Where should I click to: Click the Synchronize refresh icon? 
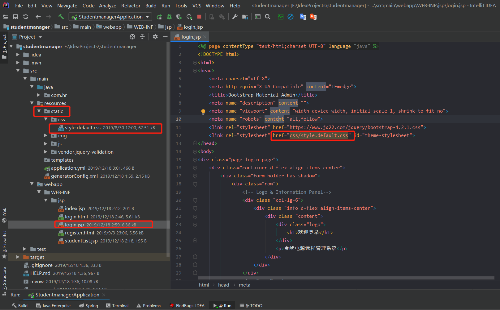pos(26,17)
